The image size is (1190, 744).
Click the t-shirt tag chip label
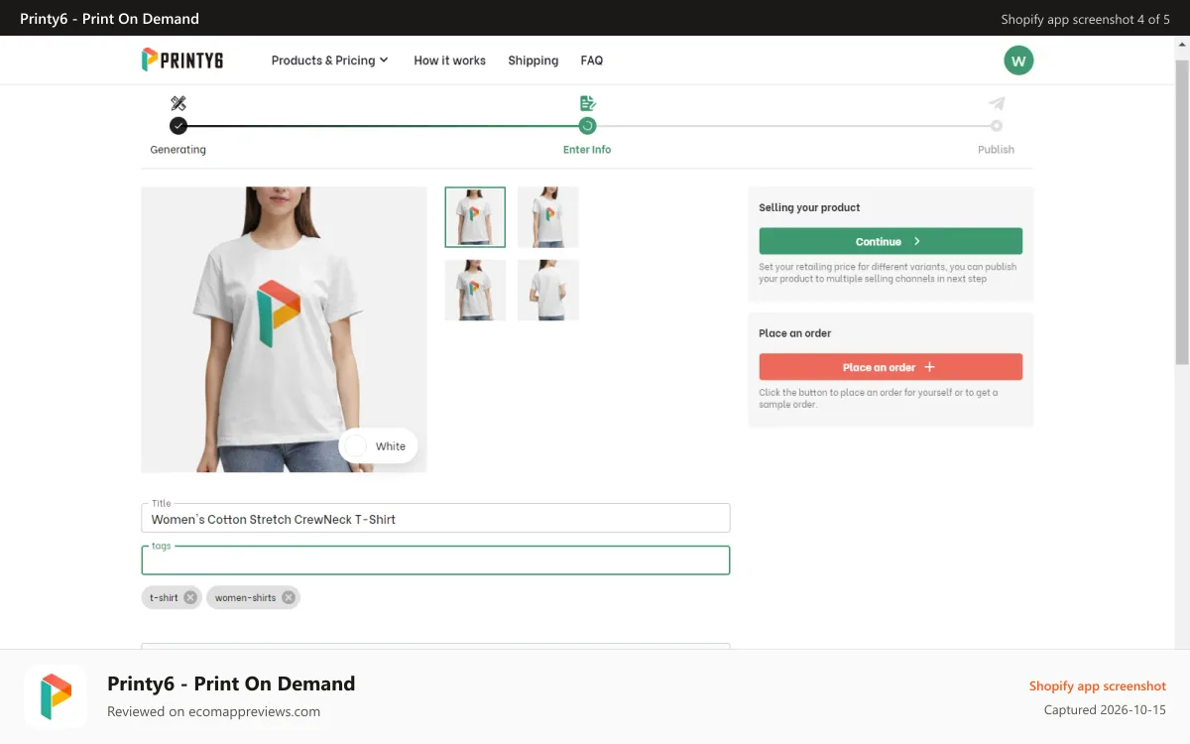point(164,597)
